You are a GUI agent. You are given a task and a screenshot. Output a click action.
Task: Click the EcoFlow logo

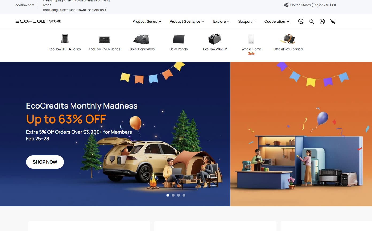click(30, 21)
